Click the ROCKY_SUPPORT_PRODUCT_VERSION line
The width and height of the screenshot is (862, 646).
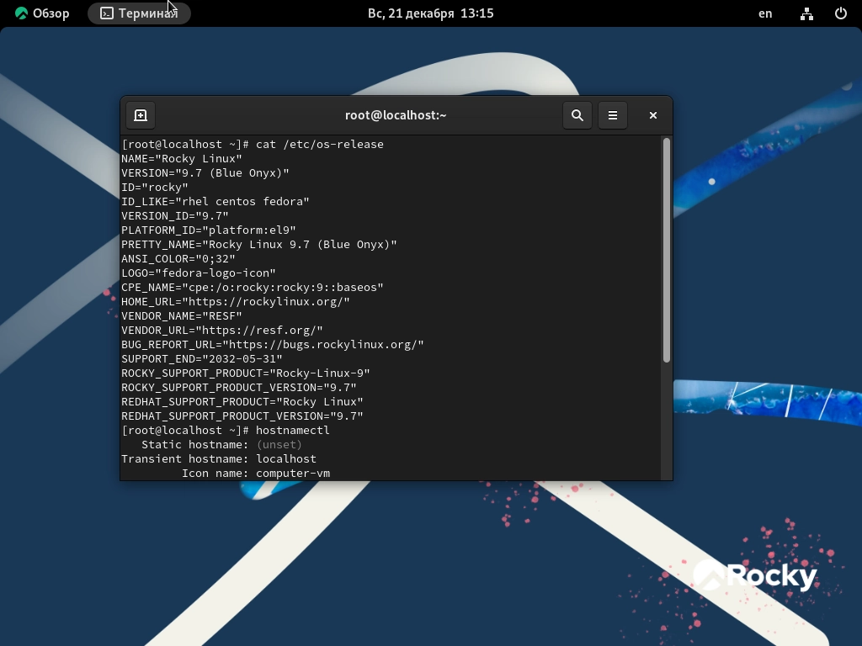click(238, 387)
